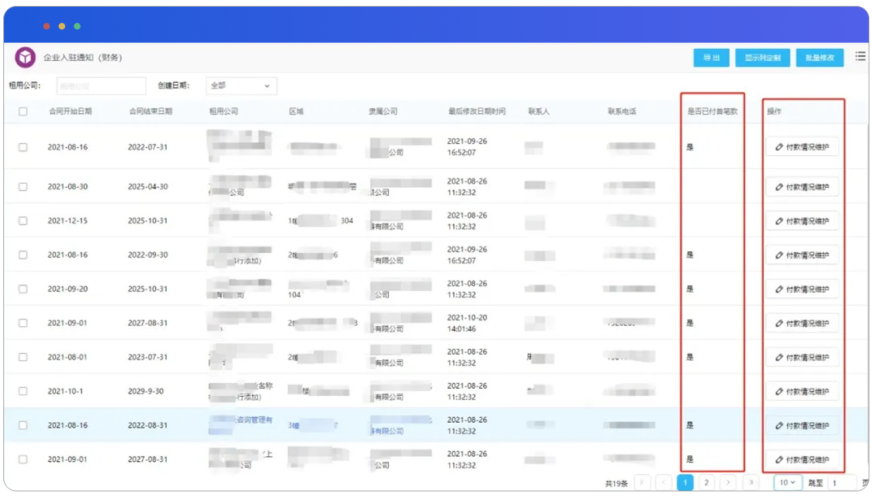Sort by the 合同开始日期 column header
872x496 pixels.
(x=70, y=112)
